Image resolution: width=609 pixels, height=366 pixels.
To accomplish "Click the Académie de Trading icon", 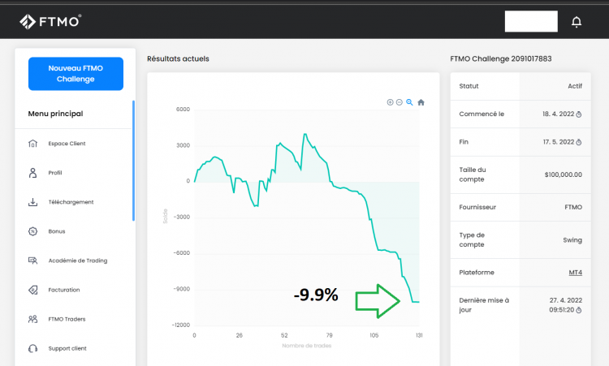I will [33, 261].
